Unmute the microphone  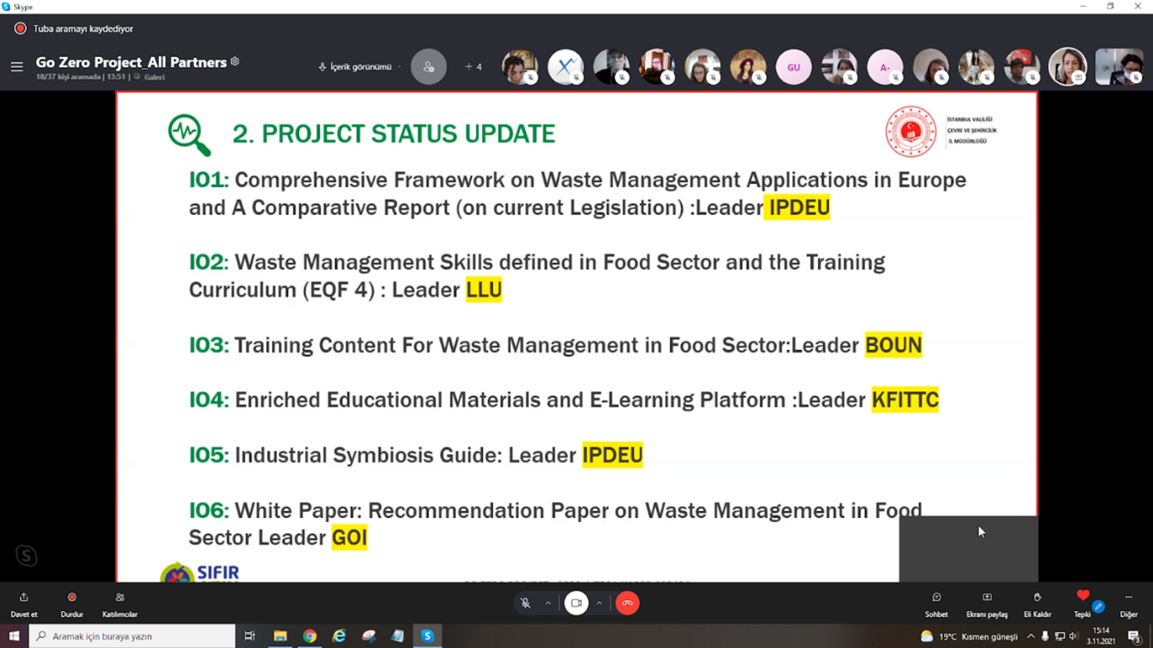coord(526,603)
